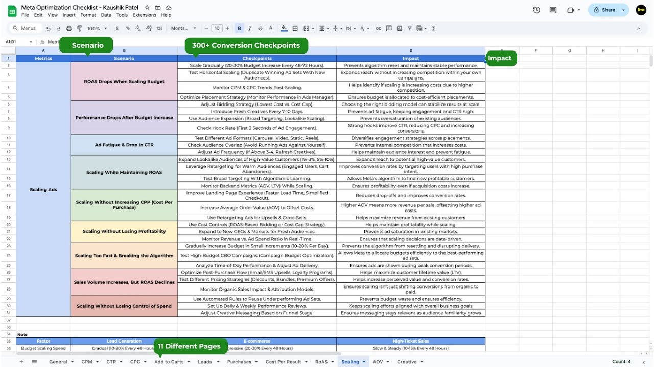Toggle bold formatting

(239, 29)
